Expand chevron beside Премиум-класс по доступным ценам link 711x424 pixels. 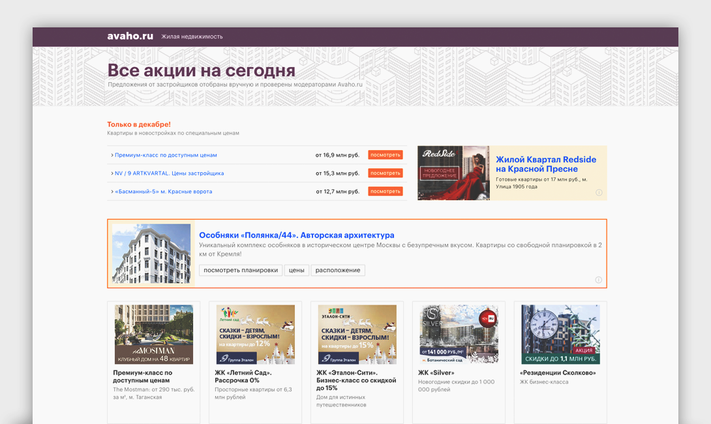tap(112, 155)
